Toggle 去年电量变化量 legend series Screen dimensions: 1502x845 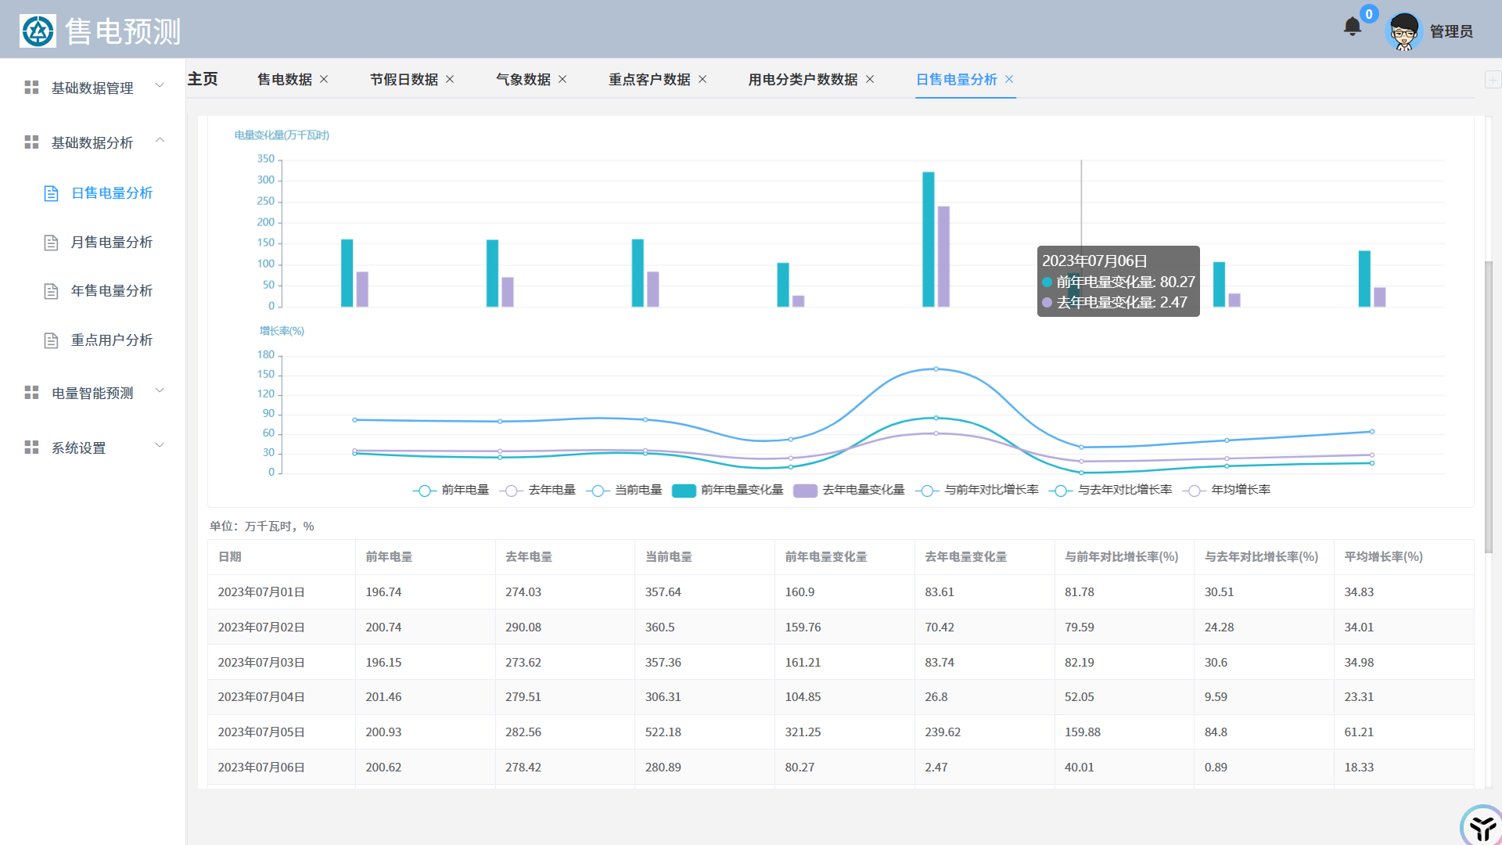tap(805, 491)
